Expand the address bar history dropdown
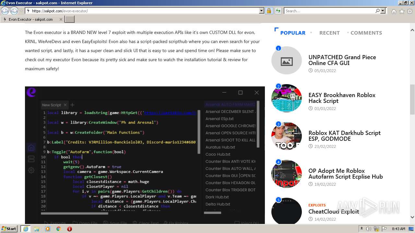Image resolution: width=415 pixels, height=233 pixels. pyautogui.click(x=262, y=11)
